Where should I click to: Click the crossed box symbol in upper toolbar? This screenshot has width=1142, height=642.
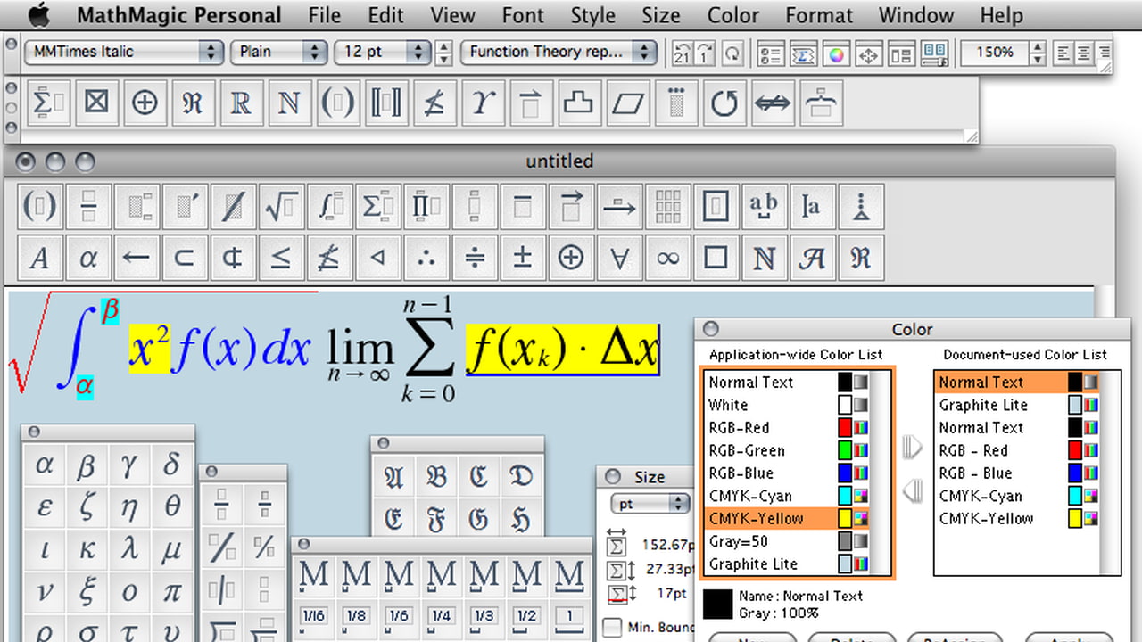(95, 103)
